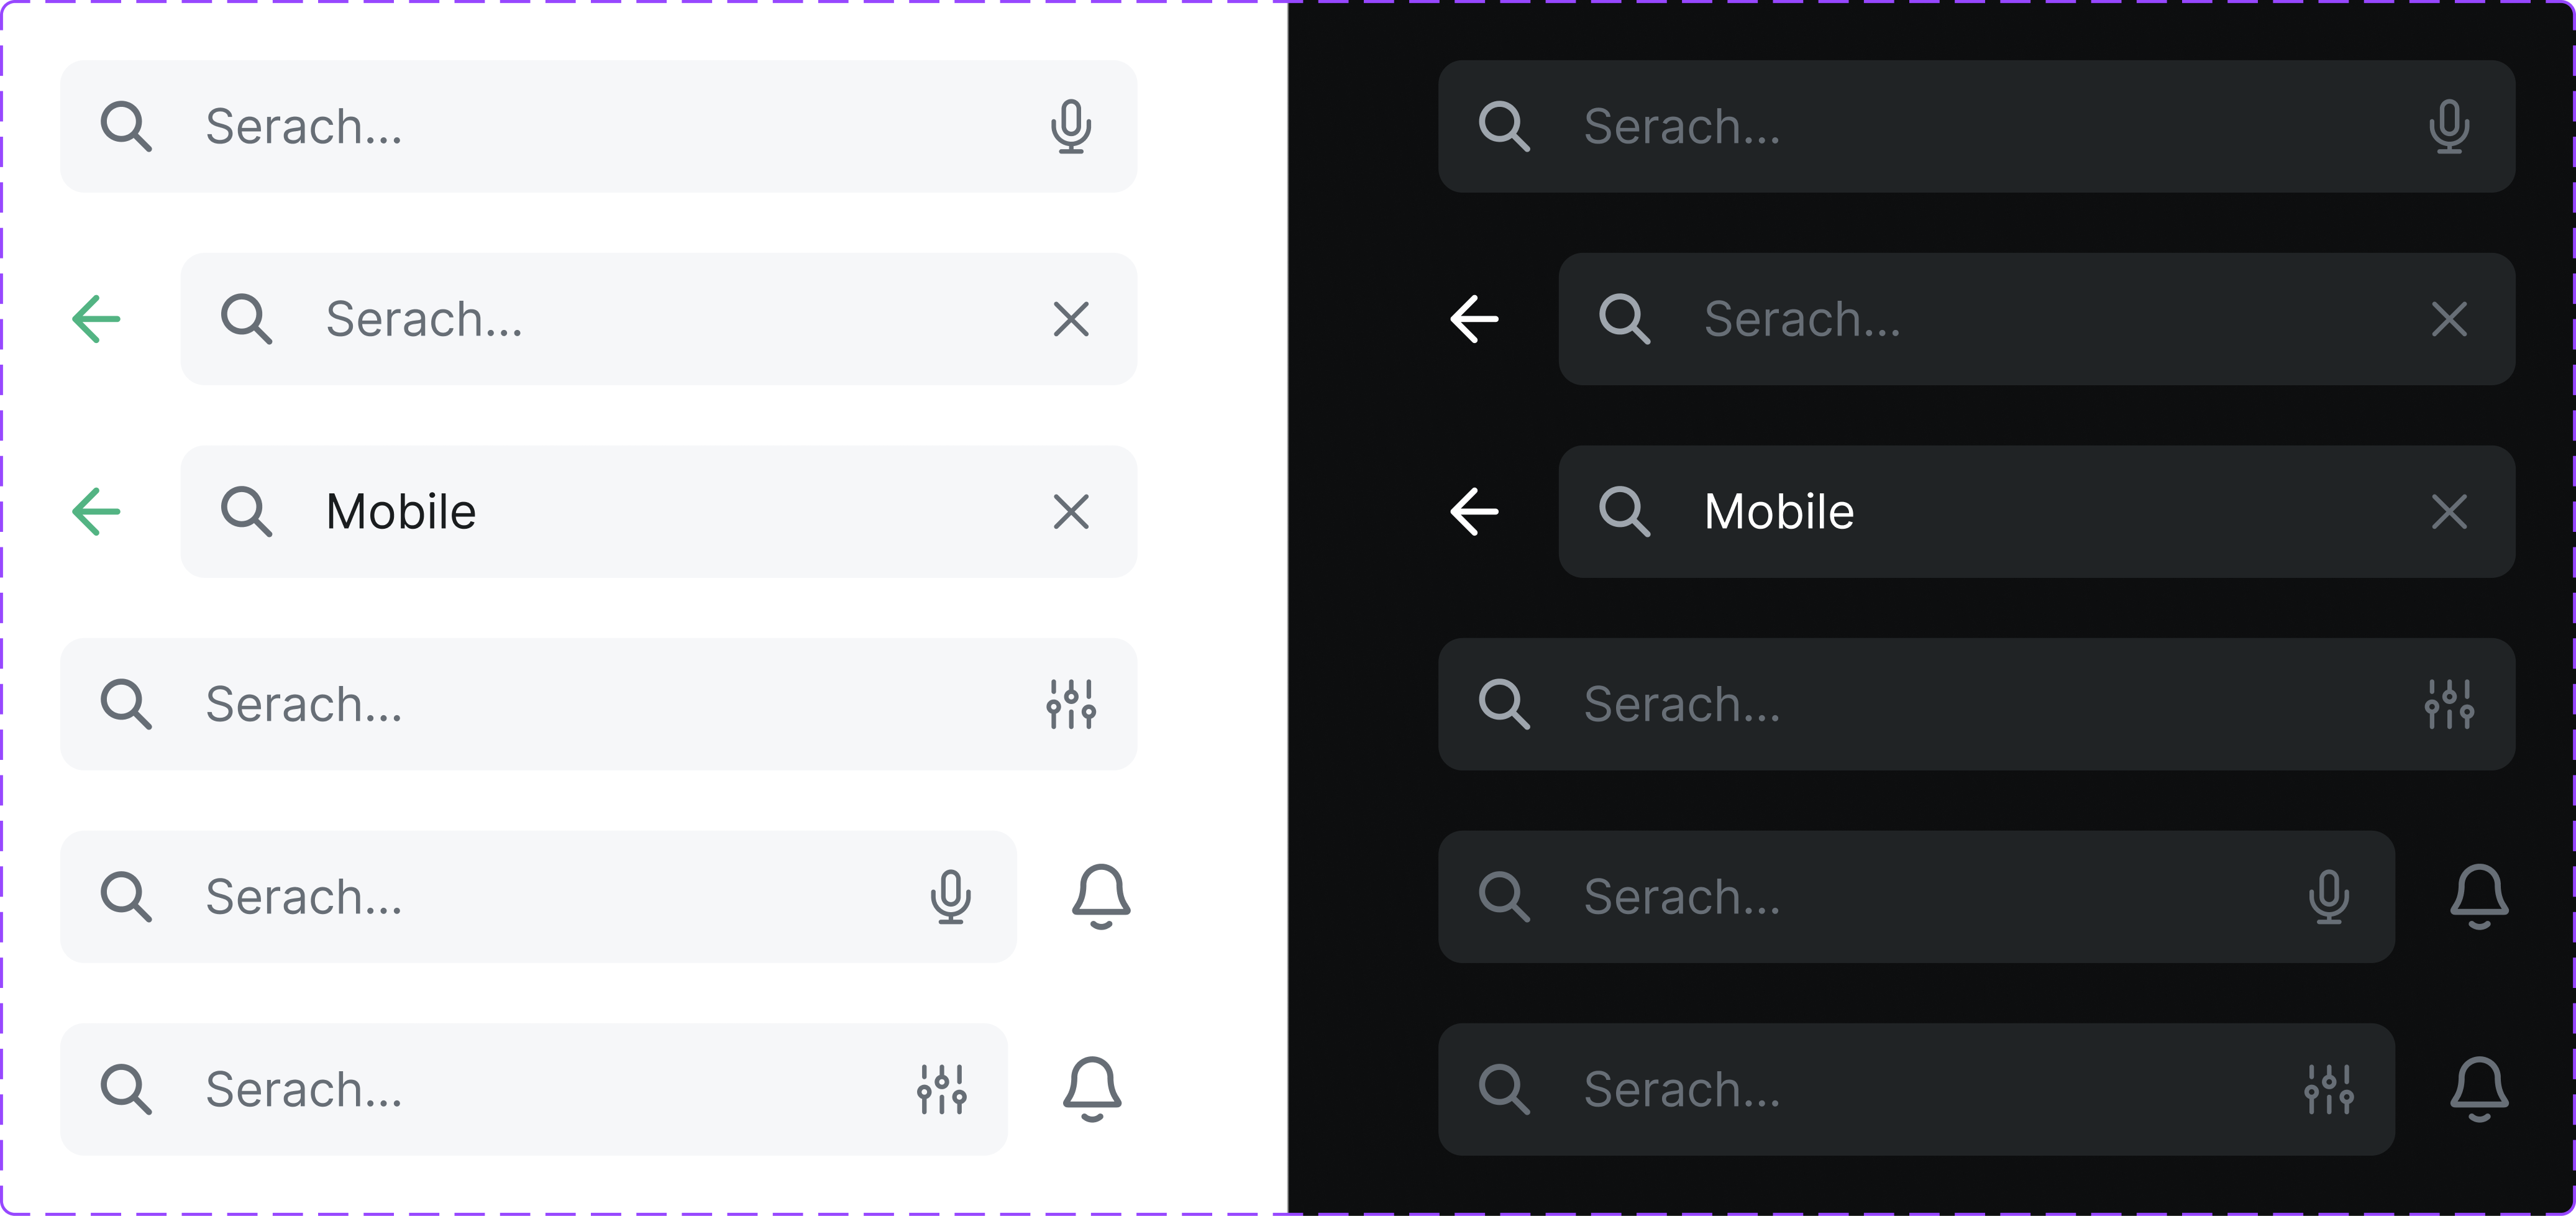Click the green back arrow above the Mobile search
This screenshot has height=1216, width=2576.
[x=96, y=512]
